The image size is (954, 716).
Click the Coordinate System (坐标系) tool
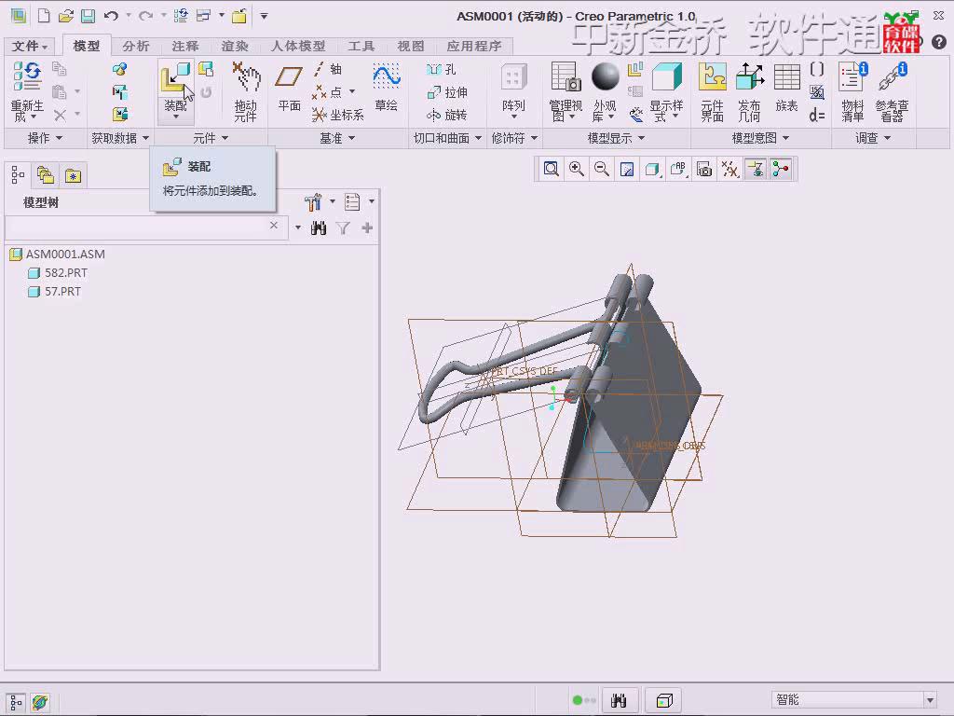pyautogui.click(x=337, y=115)
